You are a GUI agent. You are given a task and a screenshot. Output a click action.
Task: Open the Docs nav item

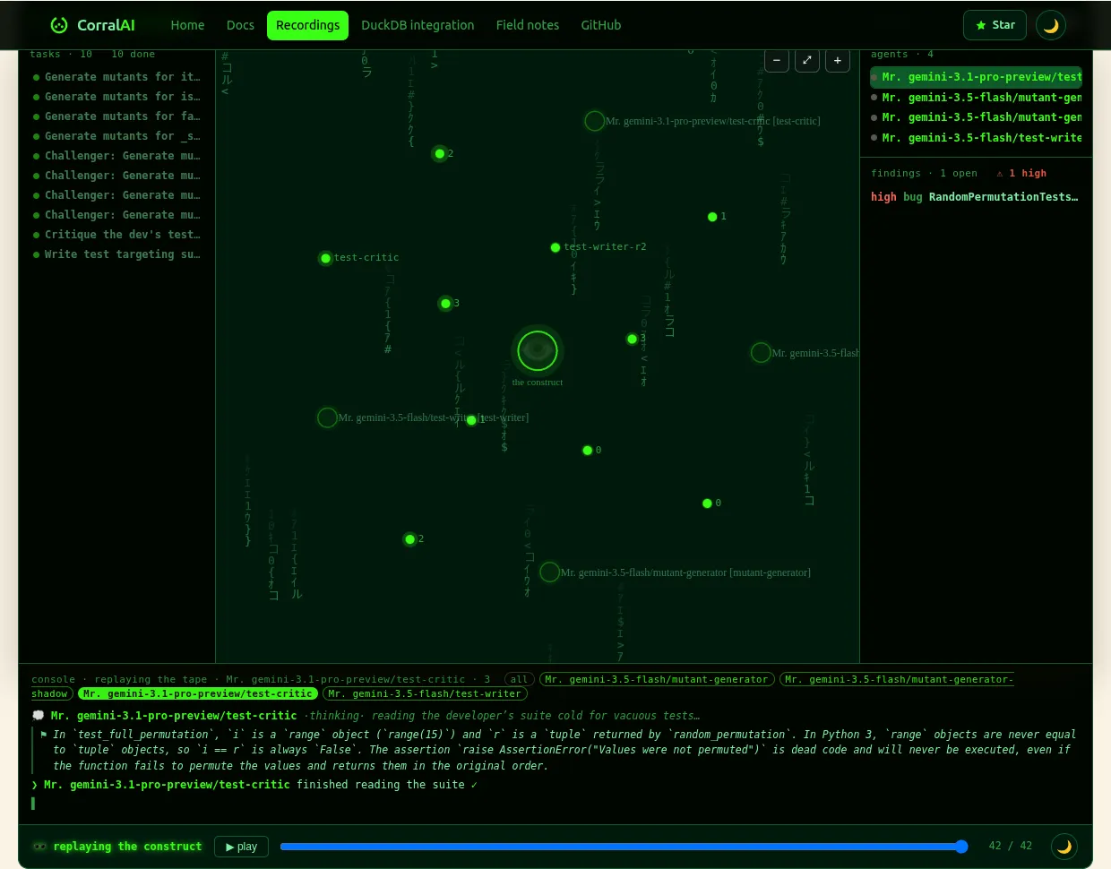[x=240, y=25]
